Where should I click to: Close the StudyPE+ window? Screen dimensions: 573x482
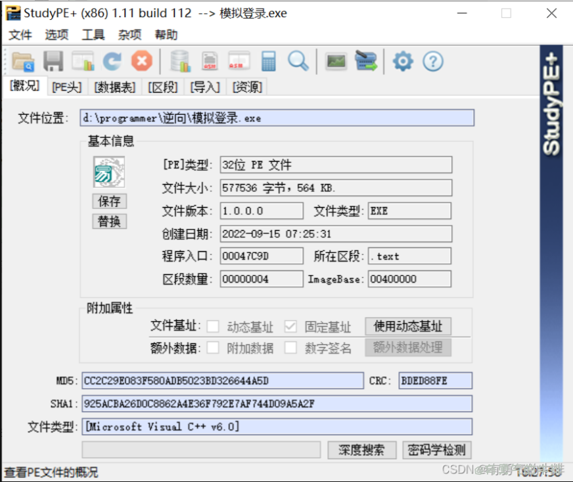tap(552, 13)
